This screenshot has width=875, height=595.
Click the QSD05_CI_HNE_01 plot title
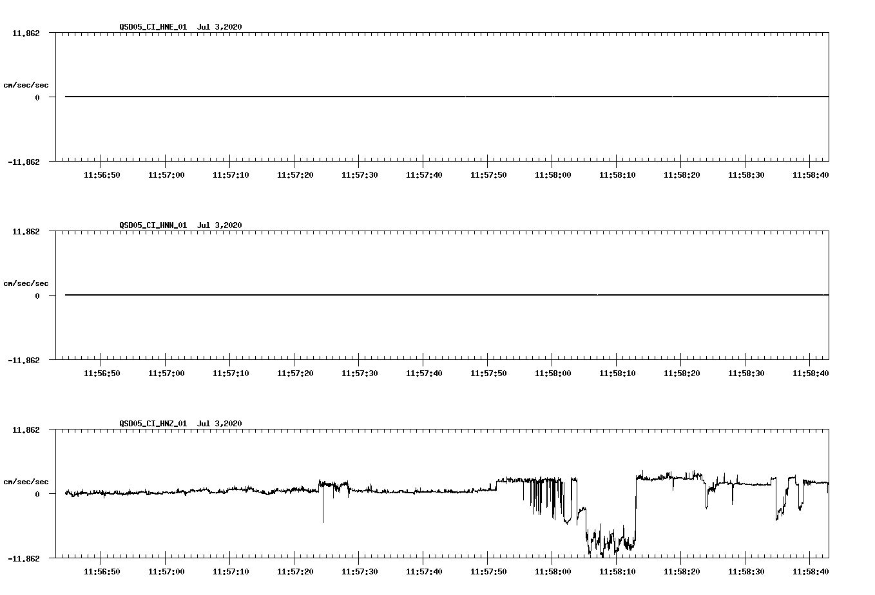[x=180, y=27]
